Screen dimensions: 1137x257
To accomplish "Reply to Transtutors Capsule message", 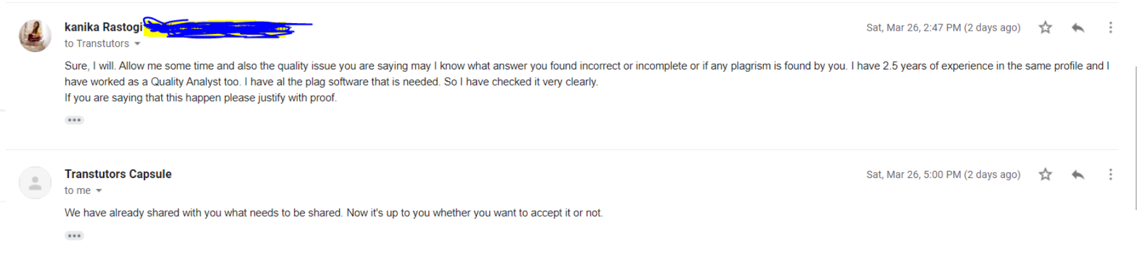I will pos(1078,175).
